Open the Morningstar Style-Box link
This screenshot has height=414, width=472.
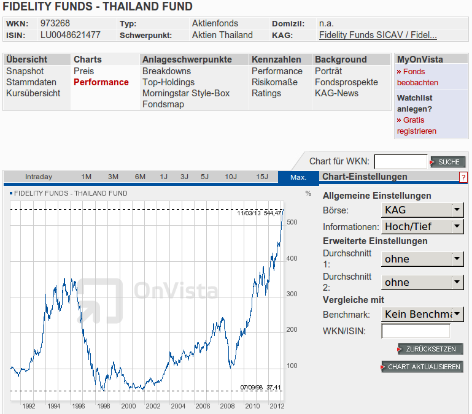point(186,93)
